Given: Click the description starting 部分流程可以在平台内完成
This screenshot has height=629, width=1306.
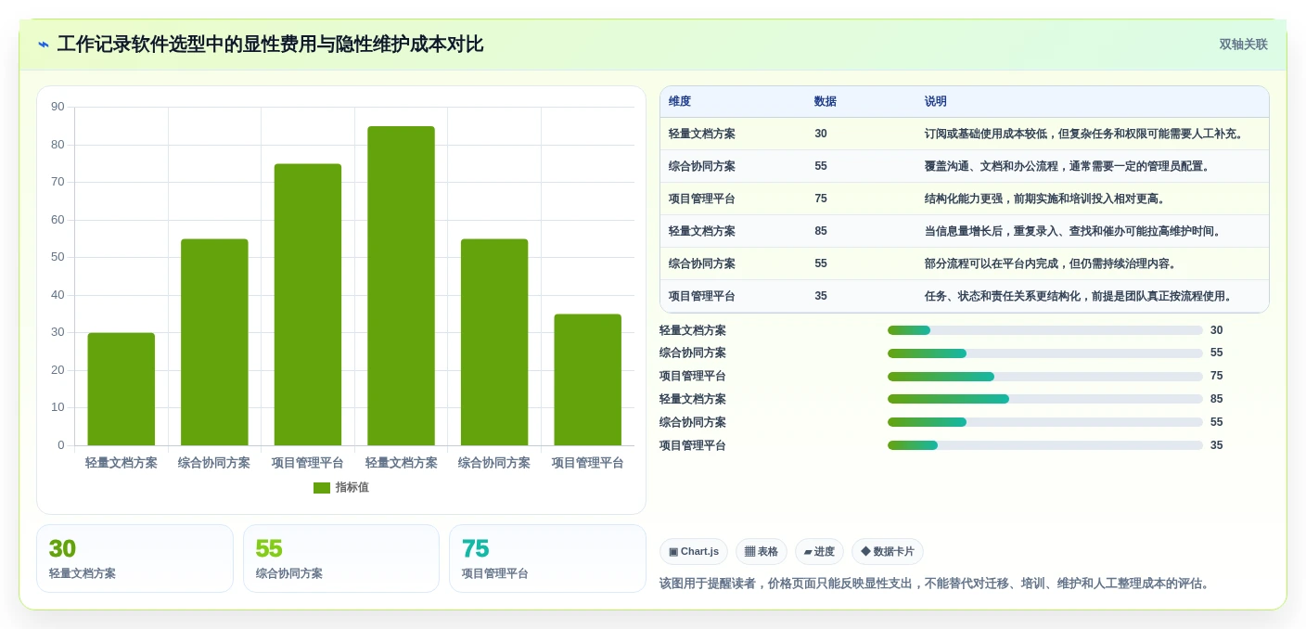Looking at the screenshot, I should 1052,263.
